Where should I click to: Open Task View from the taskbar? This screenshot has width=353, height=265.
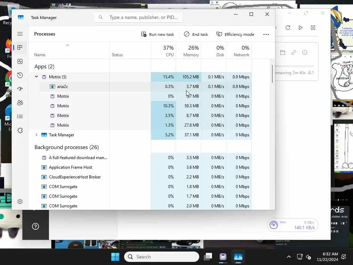point(208,257)
